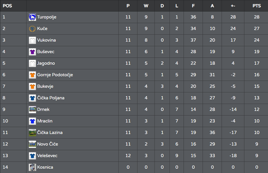Sort standings by POS column header

point(7,6)
